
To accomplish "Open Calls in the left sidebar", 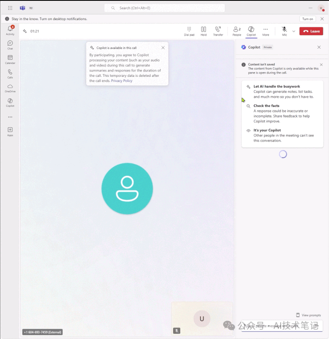I will (10, 74).
